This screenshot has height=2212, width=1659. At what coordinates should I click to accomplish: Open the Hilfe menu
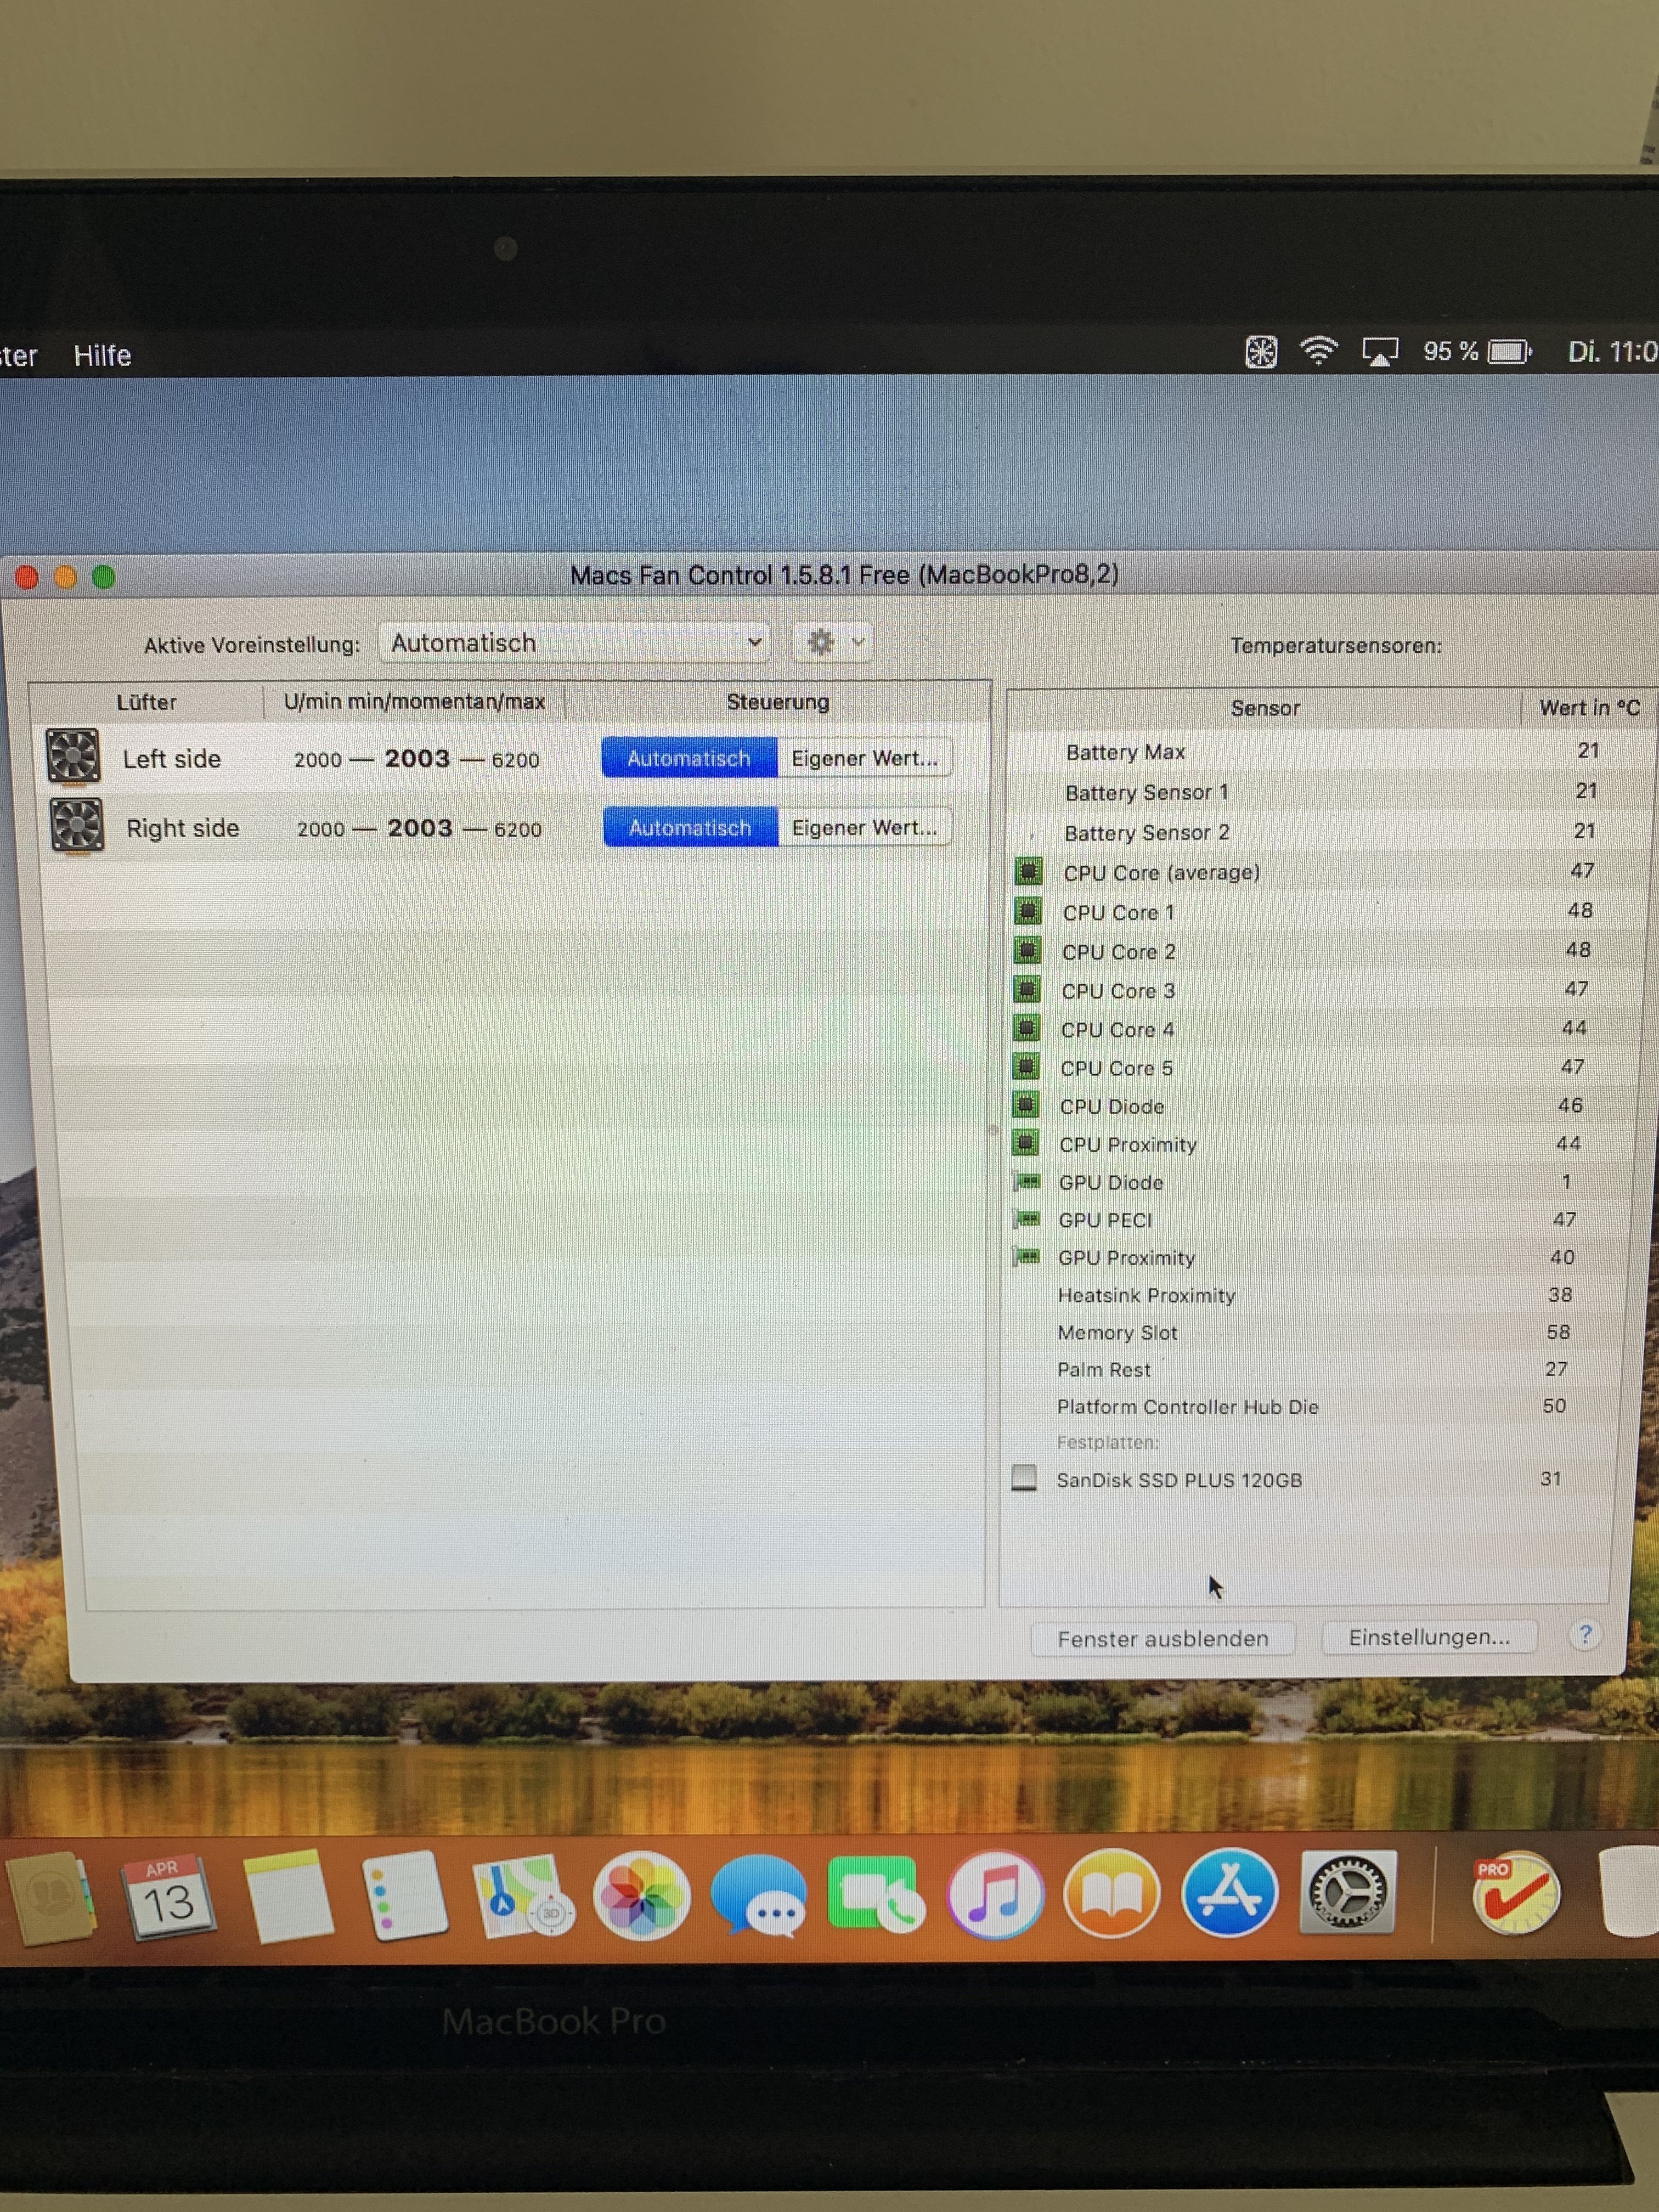(x=102, y=356)
